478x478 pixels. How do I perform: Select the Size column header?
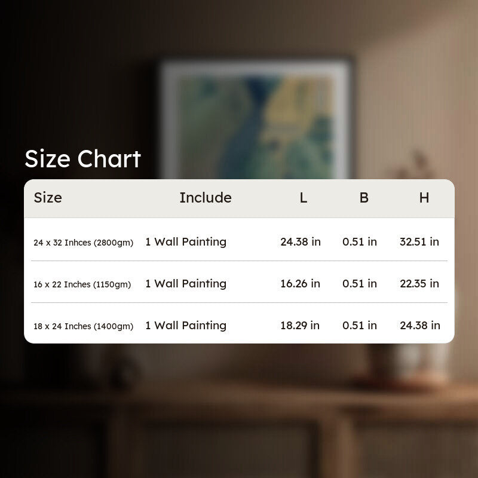[48, 198]
